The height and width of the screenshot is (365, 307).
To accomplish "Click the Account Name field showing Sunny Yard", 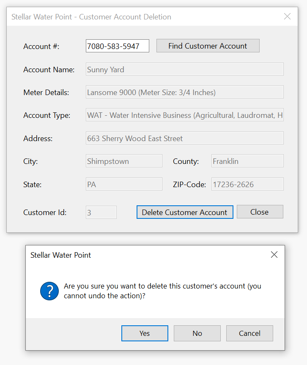I will tap(184, 69).
